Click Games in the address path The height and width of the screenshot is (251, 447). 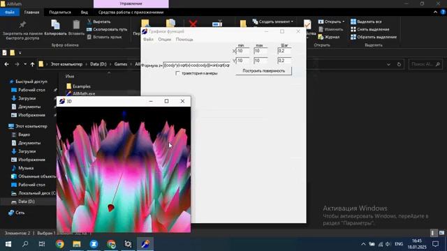pos(121,64)
